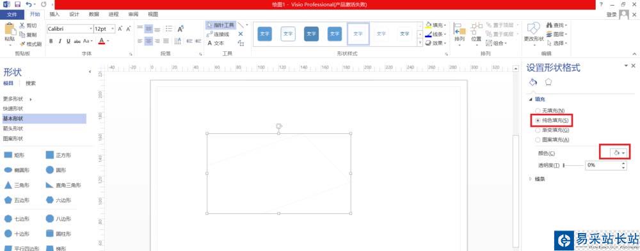Viewport: 640px width, 251px height.
Task: Select Solid Fill (纯色填充) radio button
Action: pyautogui.click(x=538, y=120)
